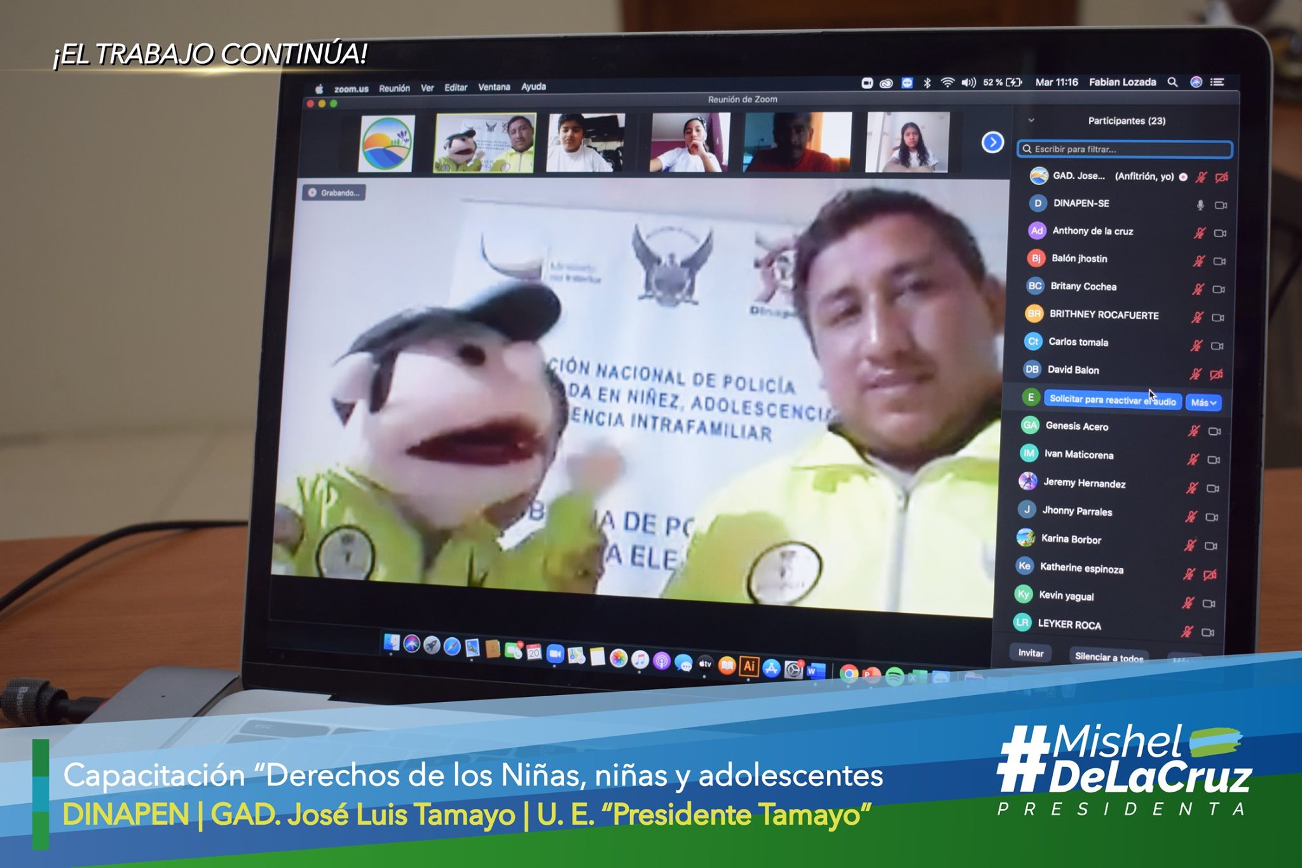Open the Ventana menu
Viewport: 1302px width, 868px height.
[494, 87]
